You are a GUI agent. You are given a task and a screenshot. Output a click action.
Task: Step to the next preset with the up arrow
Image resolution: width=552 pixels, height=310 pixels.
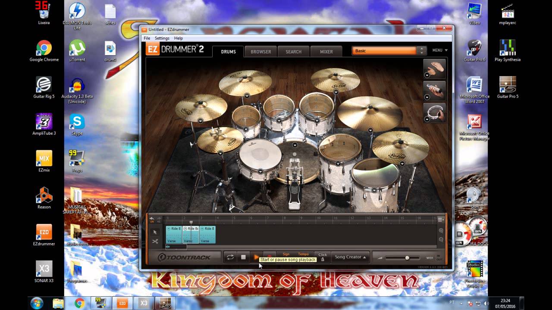point(421,49)
